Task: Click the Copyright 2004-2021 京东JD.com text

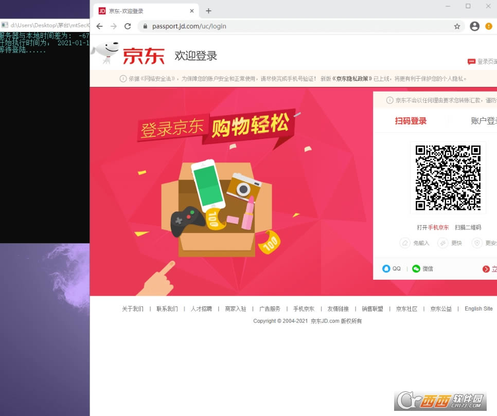Action: coord(308,321)
